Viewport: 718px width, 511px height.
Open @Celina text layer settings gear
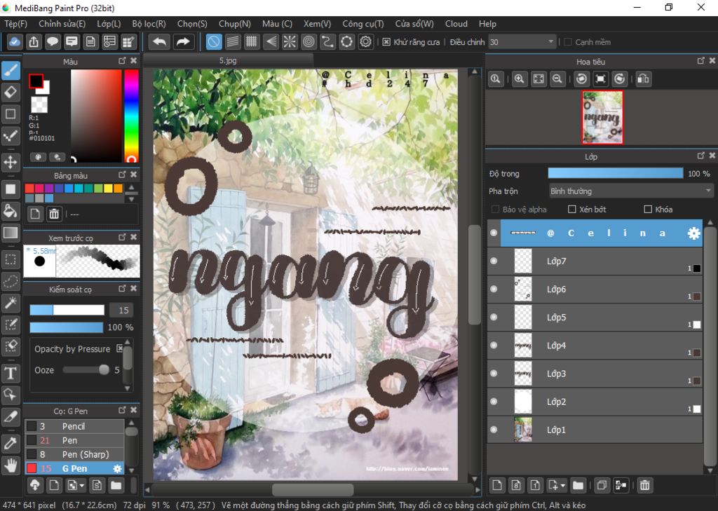point(693,233)
